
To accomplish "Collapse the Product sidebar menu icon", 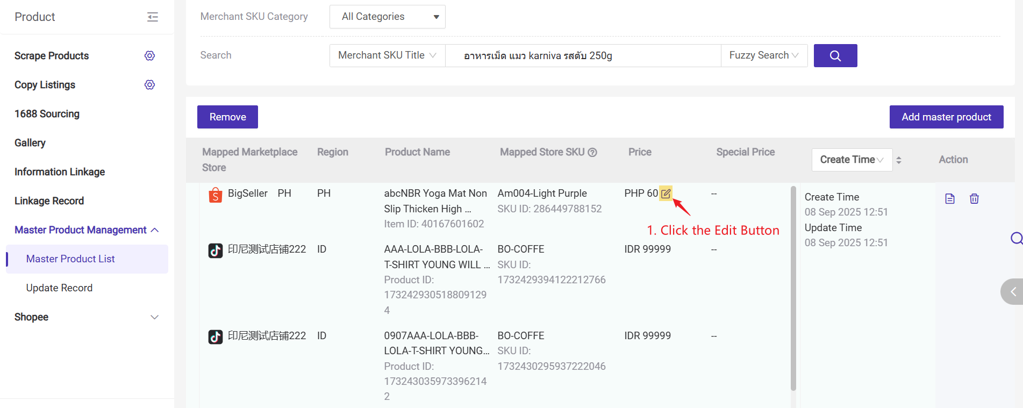I will tap(153, 17).
